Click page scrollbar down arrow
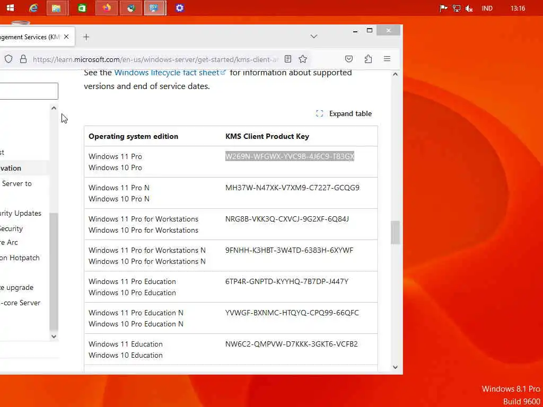This screenshot has width=543, height=407. tap(395, 367)
